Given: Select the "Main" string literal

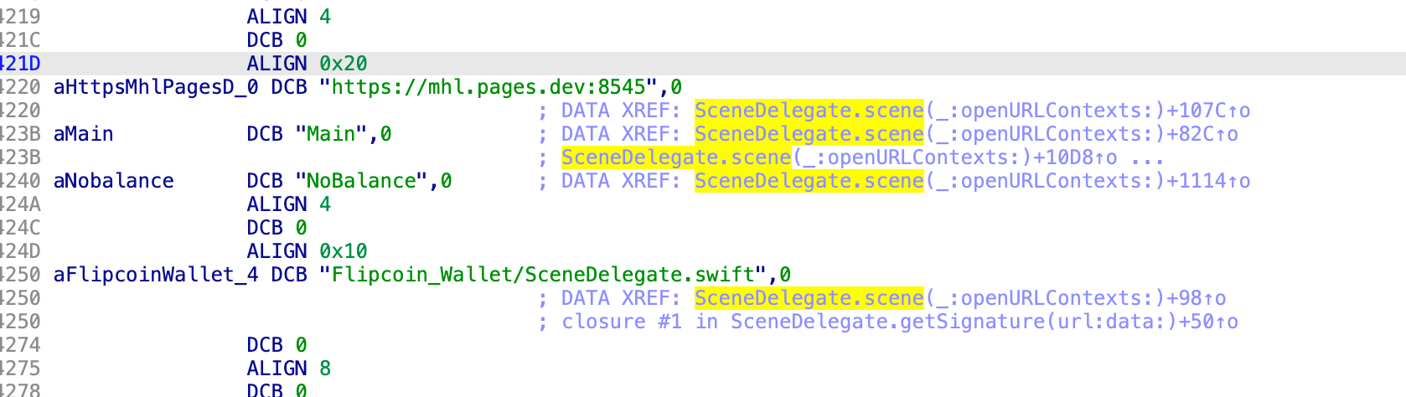Looking at the screenshot, I should (x=331, y=134).
